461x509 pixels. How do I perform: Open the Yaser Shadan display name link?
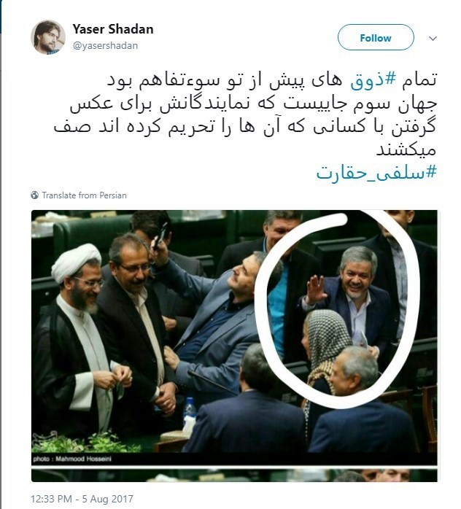(x=113, y=29)
